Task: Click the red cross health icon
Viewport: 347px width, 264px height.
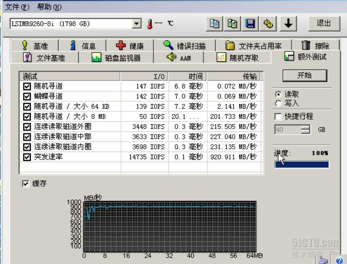Action: pos(121,45)
